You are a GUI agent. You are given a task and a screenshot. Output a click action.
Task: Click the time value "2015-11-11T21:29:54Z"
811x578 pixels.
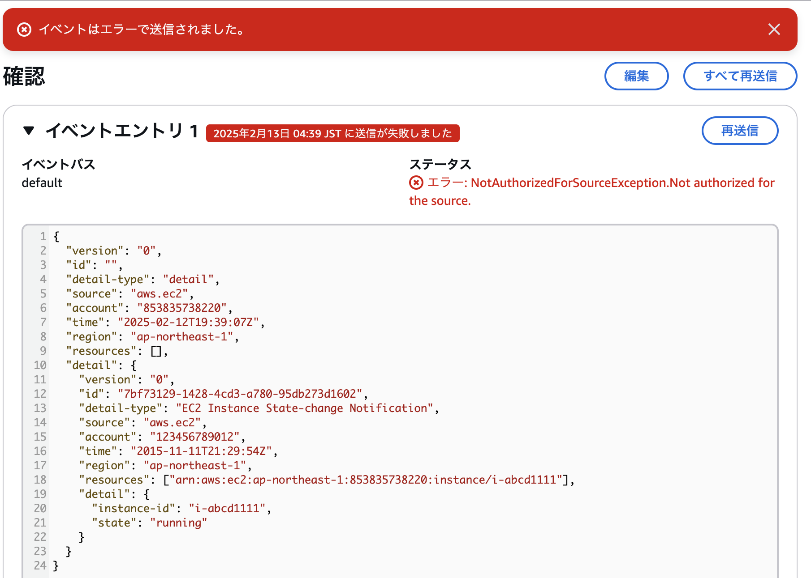(x=201, y=451)
